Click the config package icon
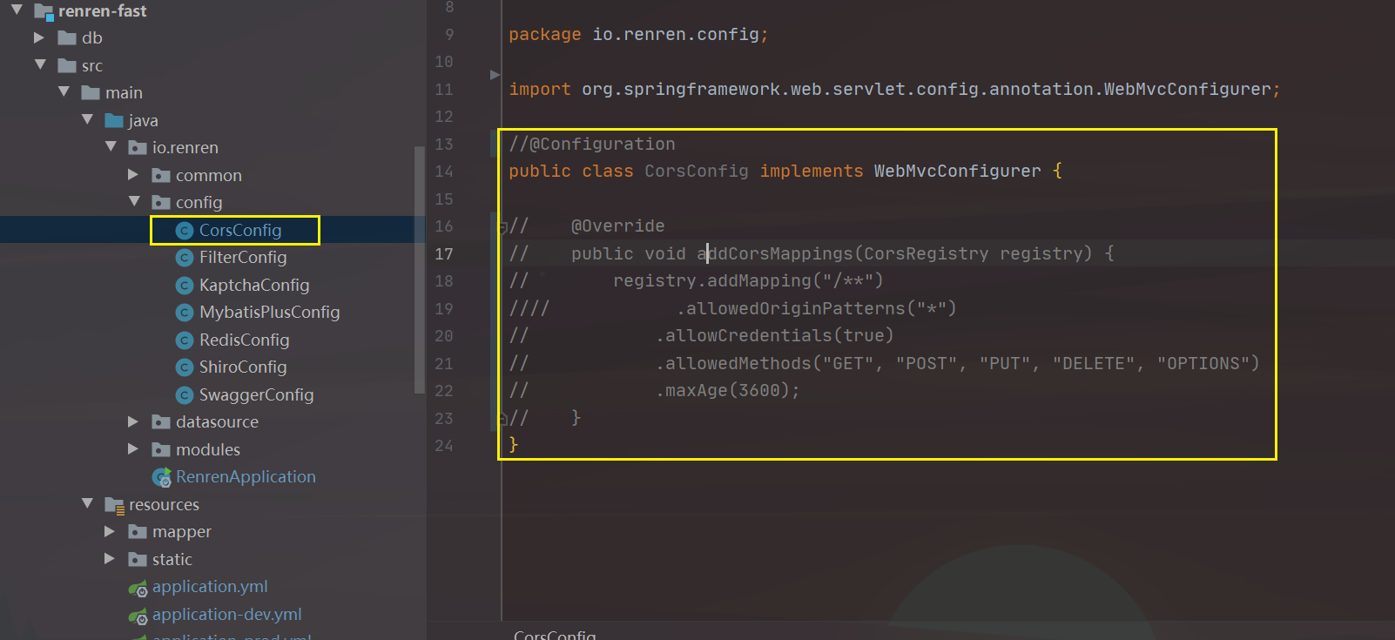This screenshot has width=1395, height=640. 161,203
